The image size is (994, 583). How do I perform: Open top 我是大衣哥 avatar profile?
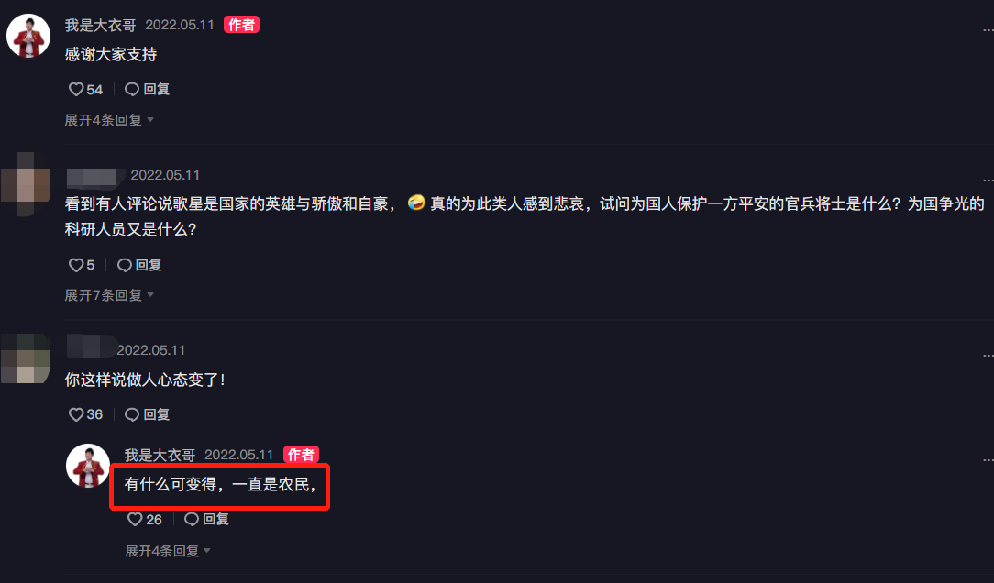tap(28, 36)
